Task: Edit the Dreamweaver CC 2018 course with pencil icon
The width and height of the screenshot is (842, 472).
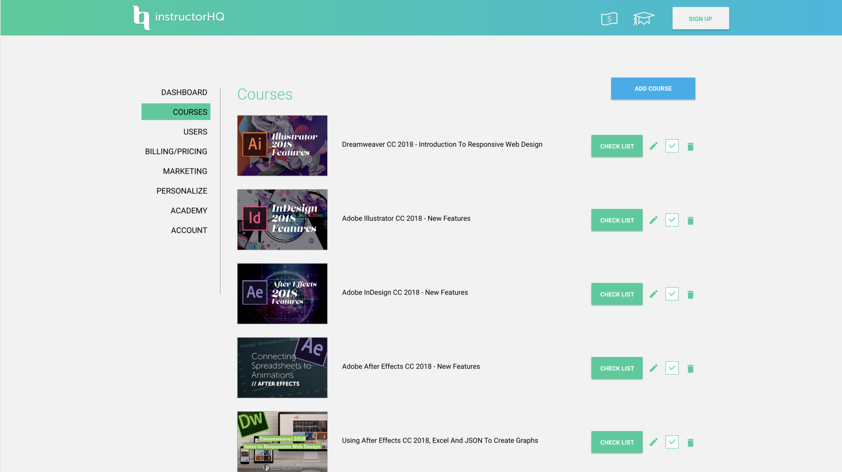Action: point(654,146)
